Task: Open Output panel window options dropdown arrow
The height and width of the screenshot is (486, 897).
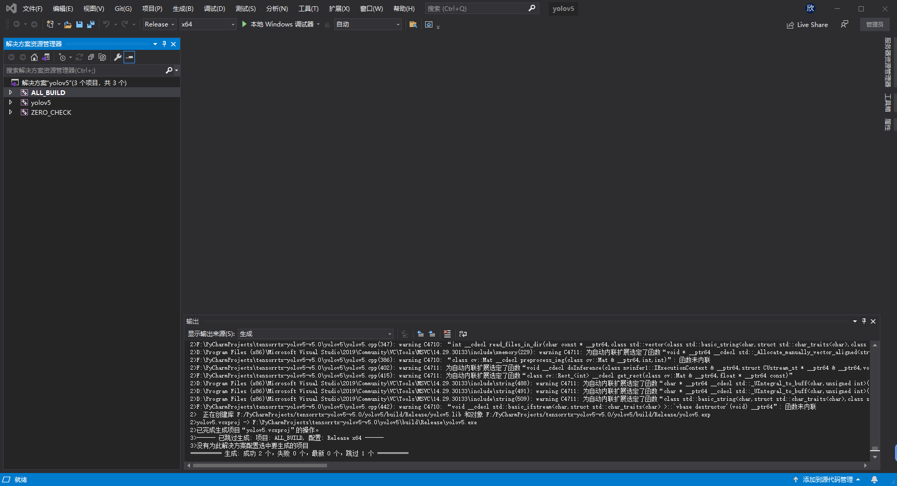Action: pos(854,321)
